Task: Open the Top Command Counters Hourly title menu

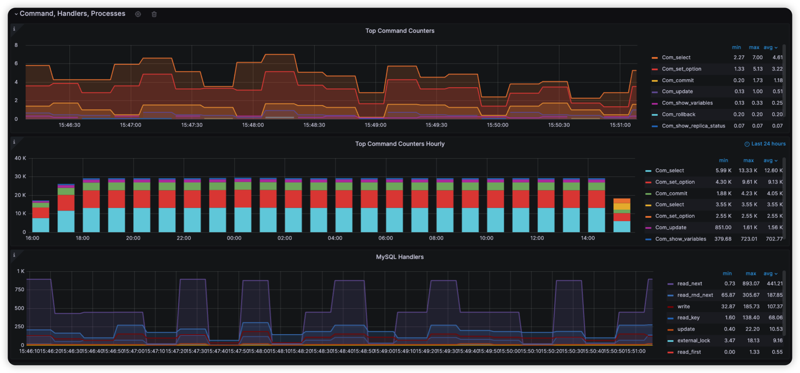Action: pyautogui.click(x=400, y=144)
